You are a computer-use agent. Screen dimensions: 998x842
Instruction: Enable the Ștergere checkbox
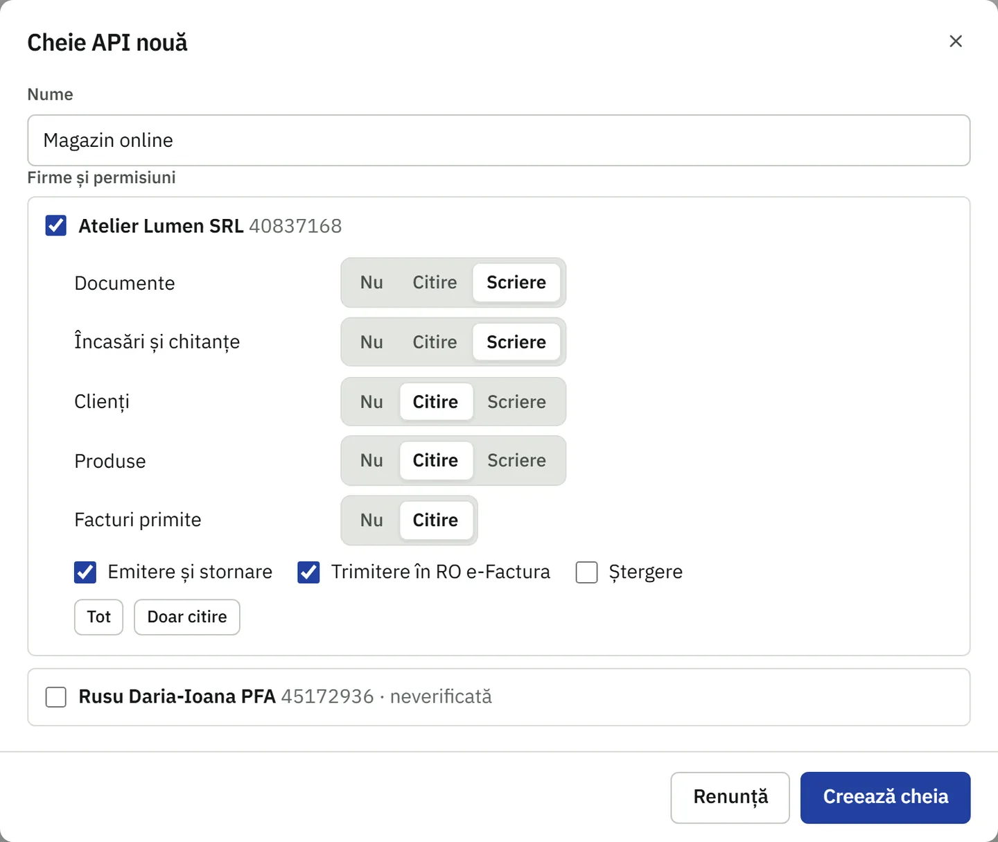point(587,572)
